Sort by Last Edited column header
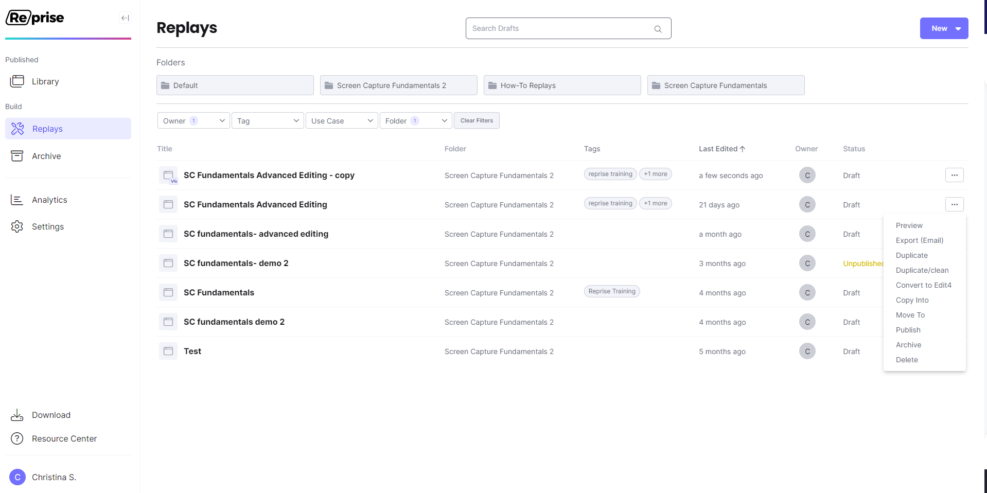987x493 pixels. point(721,149)
